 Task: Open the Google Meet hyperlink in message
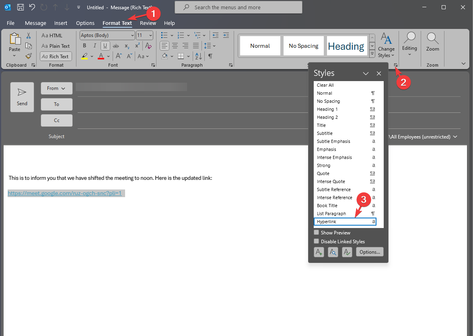pos(64,193)
